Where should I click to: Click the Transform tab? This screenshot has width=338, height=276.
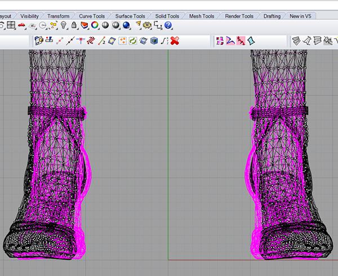tap(59, 16)
